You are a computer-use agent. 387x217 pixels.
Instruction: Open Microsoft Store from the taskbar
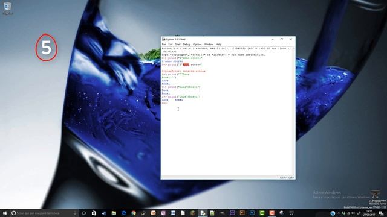pos(94,213)
